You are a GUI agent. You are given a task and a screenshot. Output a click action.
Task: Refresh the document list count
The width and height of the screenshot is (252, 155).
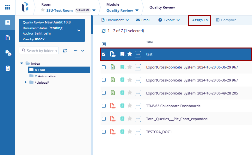pyautogui.click(x=103, y=31)
